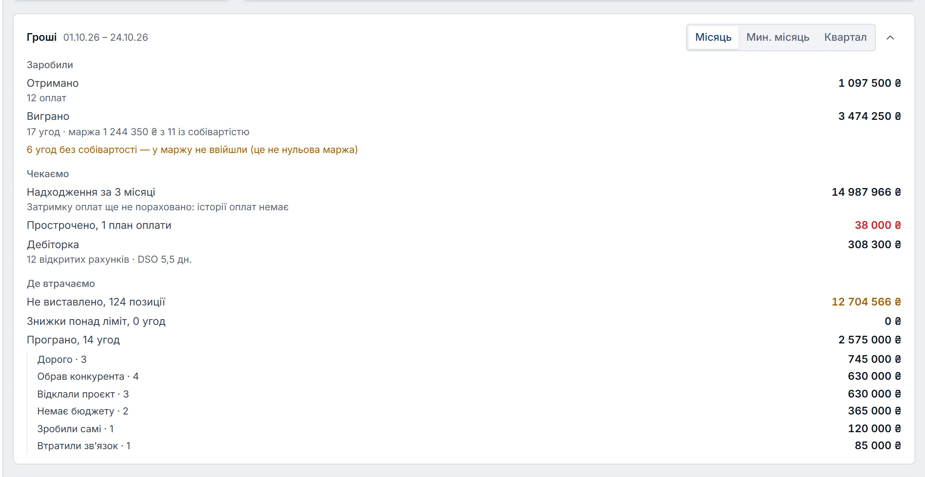Click the red 38 000 ₴ overdue amount
Viewport: 925px width, 477px height.
(878, 225)
